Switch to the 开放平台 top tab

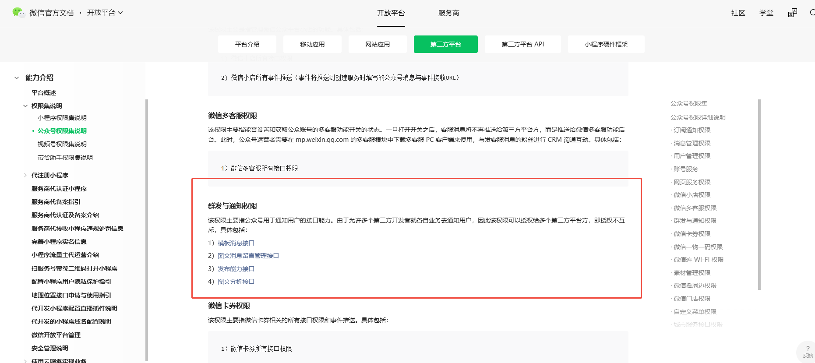pos(391,13)
